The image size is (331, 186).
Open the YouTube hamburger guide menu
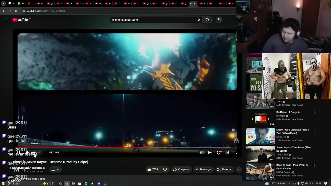point(6,20)
